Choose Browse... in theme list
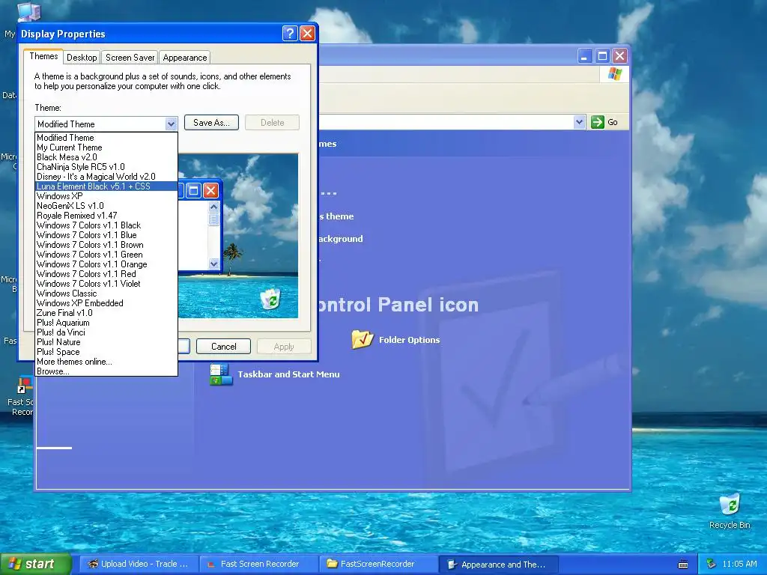Image resolution: width=767 pixels, height=575 pixels. click(x=106, y=371)
